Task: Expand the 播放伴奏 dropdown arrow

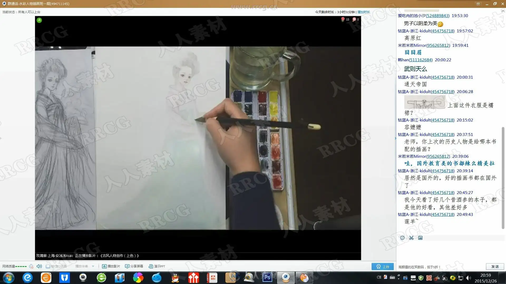Action: [x=93, y=266]
